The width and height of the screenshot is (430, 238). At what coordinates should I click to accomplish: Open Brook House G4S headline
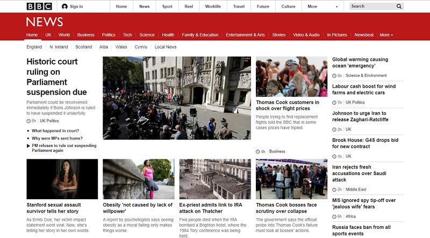365,143
